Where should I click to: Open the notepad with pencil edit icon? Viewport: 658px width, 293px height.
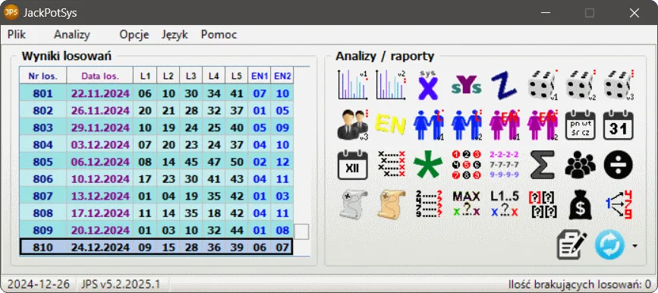click(x=571, y=244)
